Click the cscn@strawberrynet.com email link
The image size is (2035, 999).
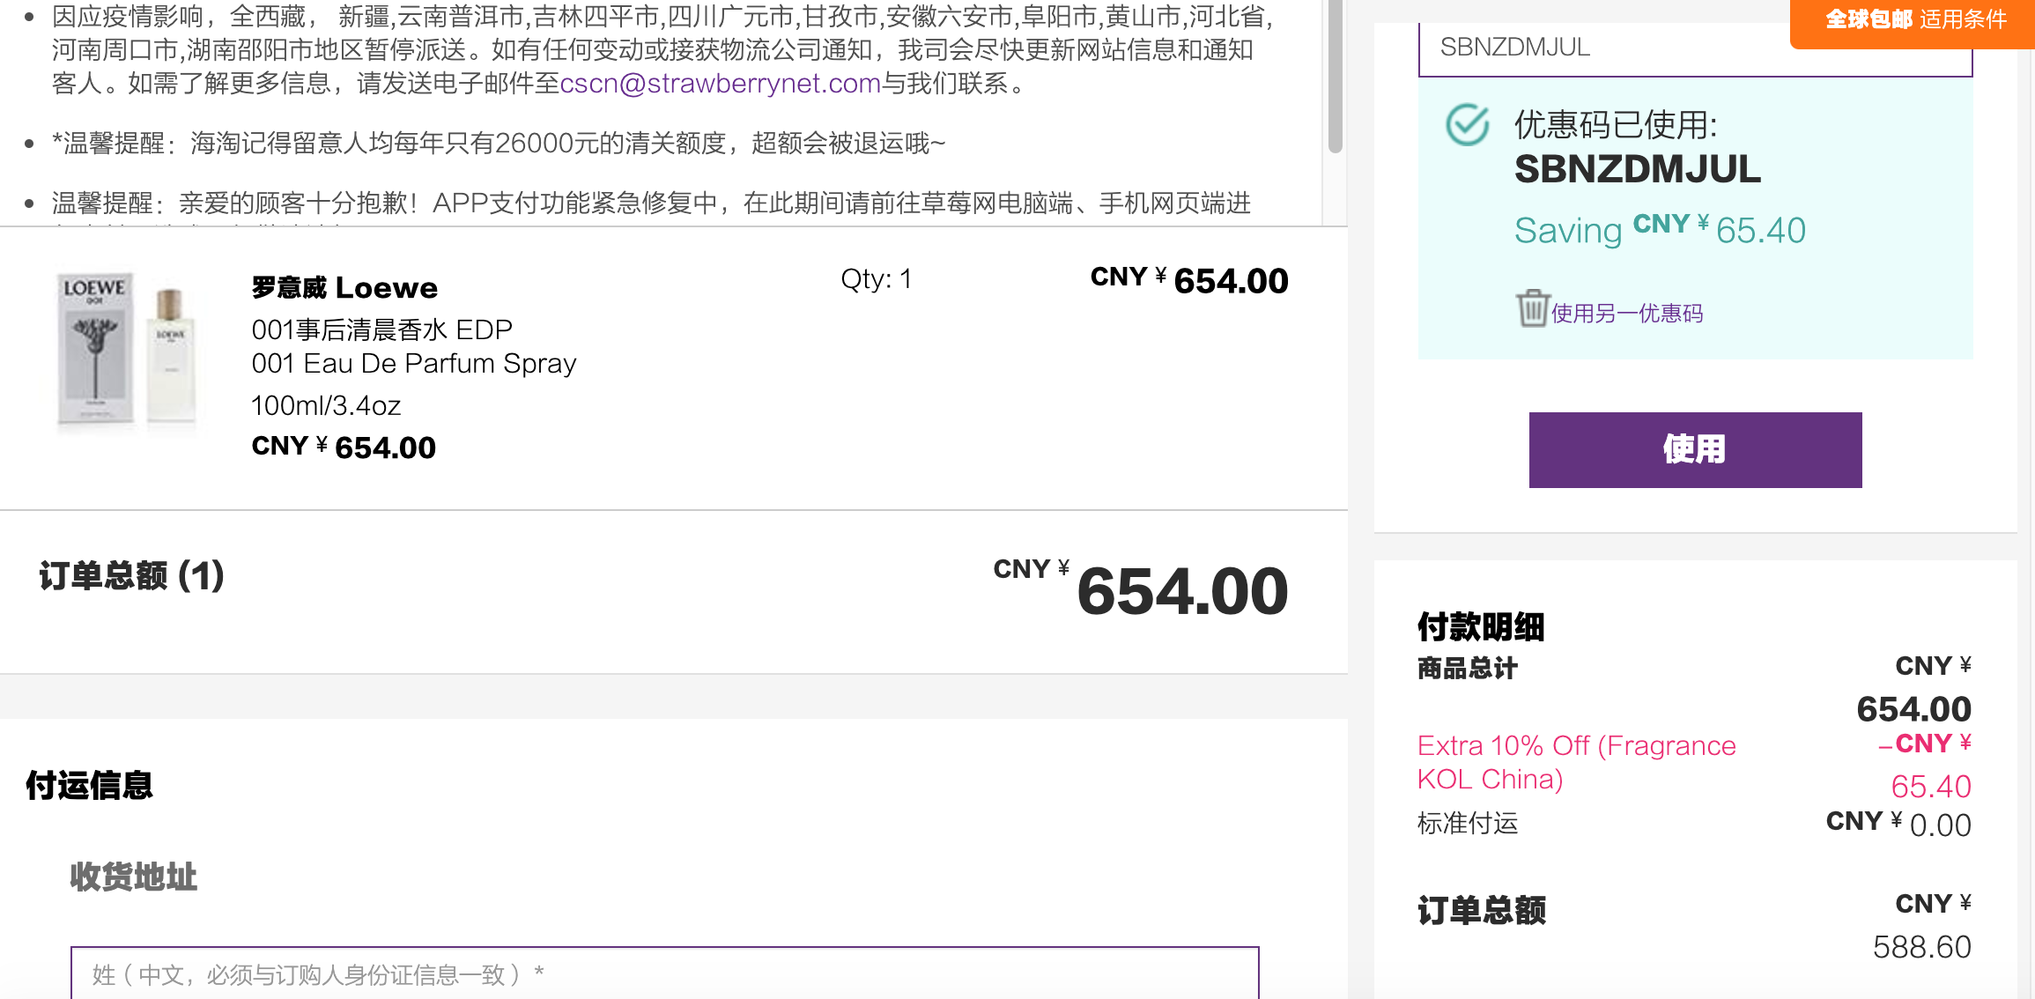pos(720,83)
